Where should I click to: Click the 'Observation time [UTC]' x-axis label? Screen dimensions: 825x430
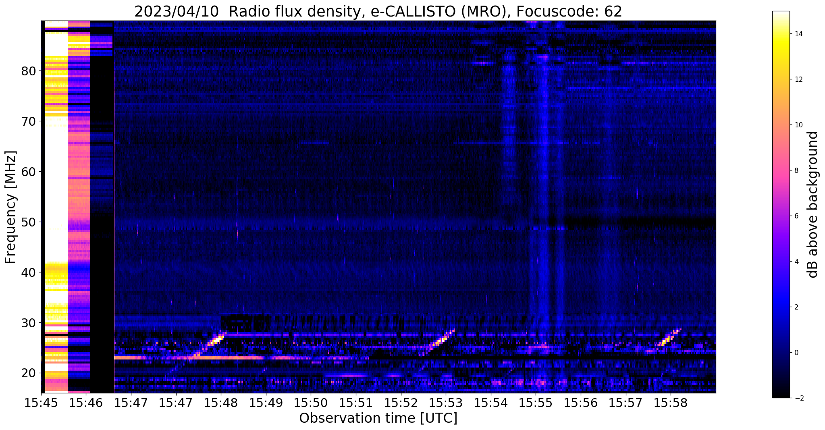pos(378,418)
